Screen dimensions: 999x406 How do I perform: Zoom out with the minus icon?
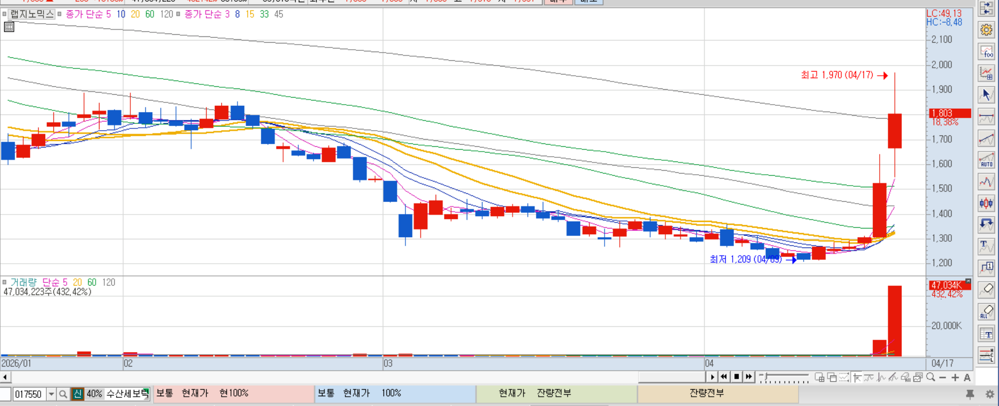[943, 378]
